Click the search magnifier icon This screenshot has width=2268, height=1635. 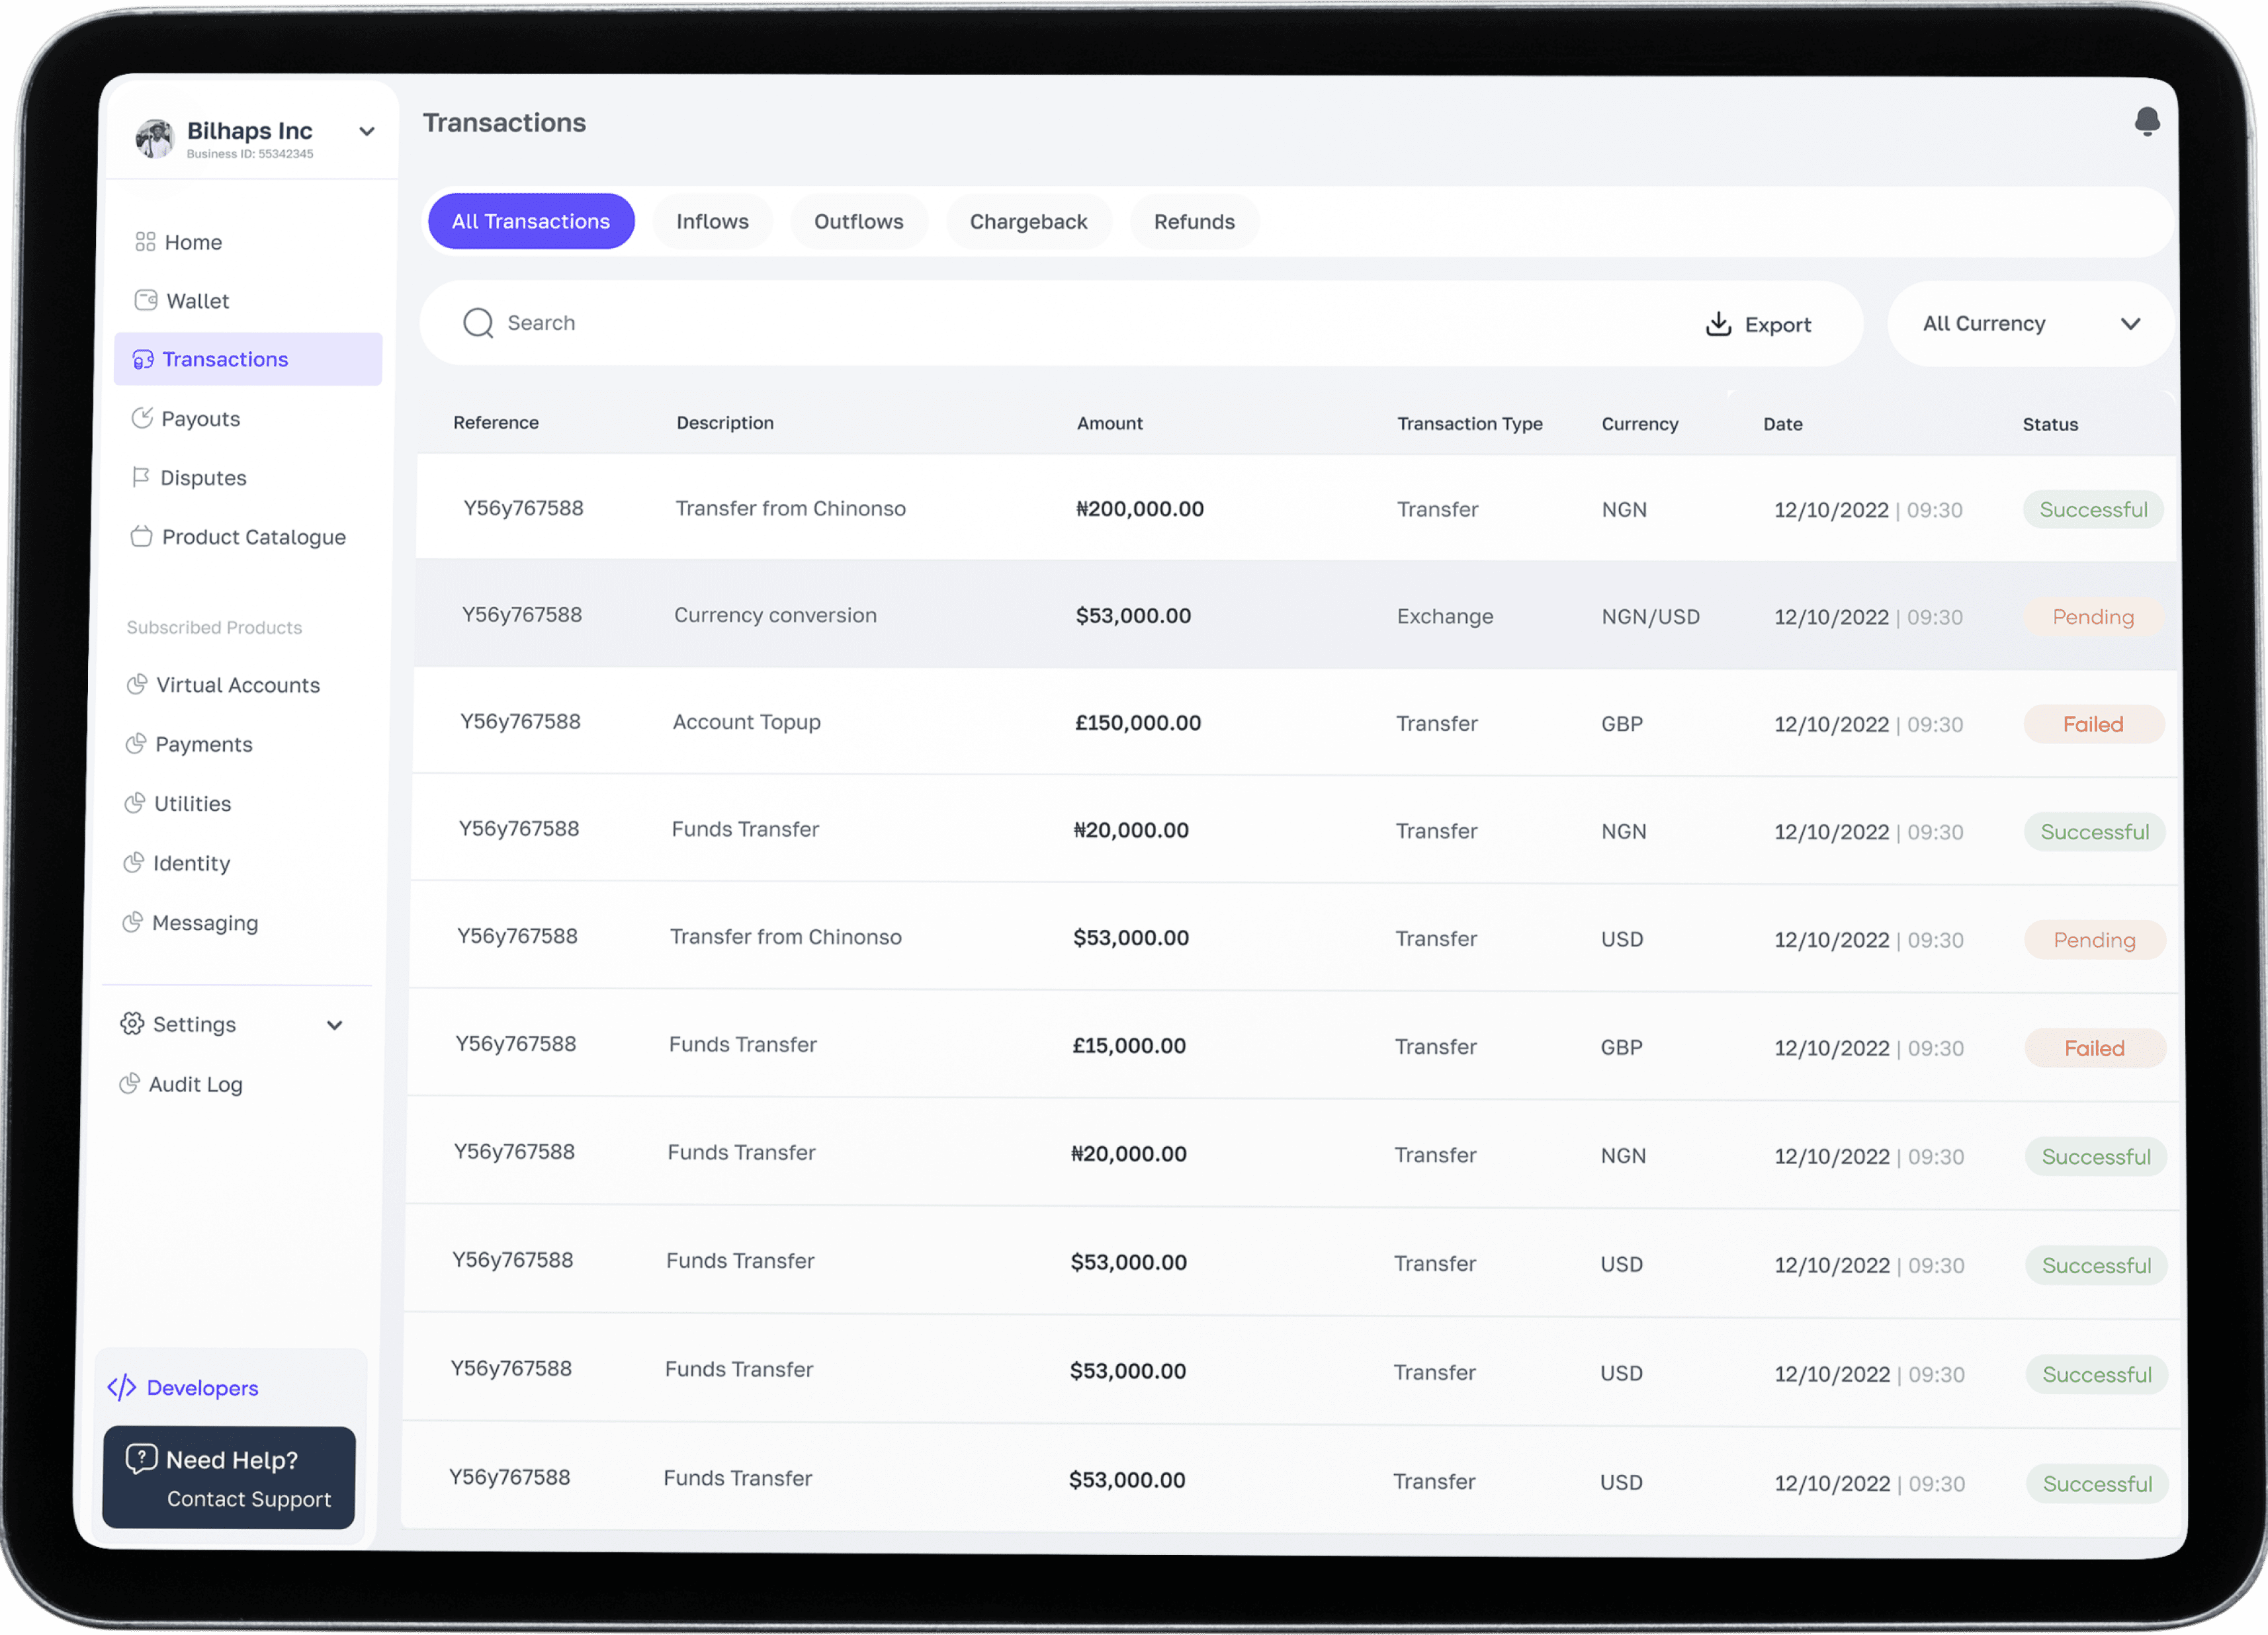478,323
